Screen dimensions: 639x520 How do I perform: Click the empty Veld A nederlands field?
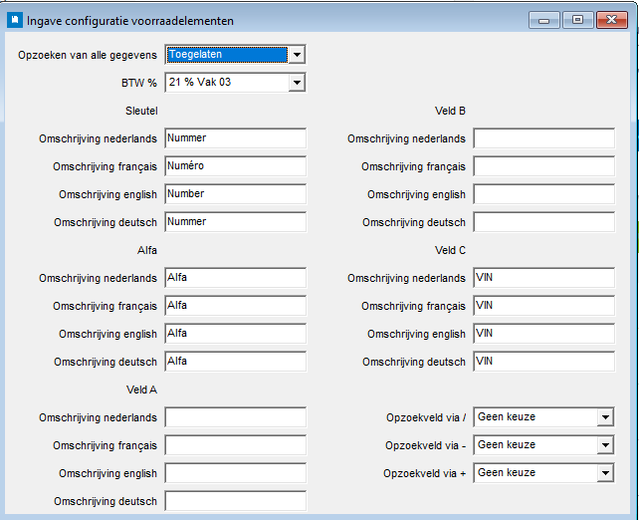click(235, 417)
